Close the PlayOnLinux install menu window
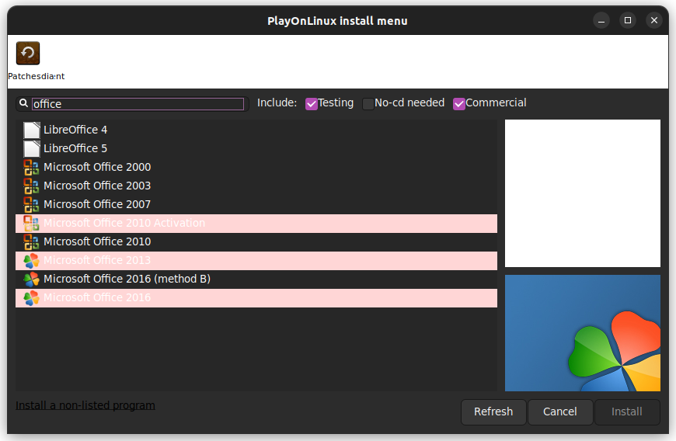The image size is (676, 441). tap(654, 20)
